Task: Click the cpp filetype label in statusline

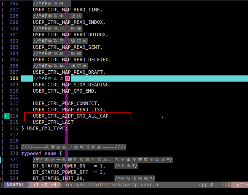Action: coord(203,185)
